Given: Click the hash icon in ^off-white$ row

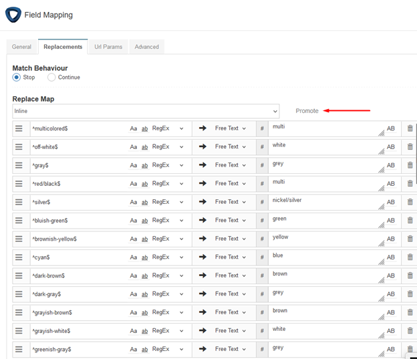Looking at the screenshot, I should point(262,147).
